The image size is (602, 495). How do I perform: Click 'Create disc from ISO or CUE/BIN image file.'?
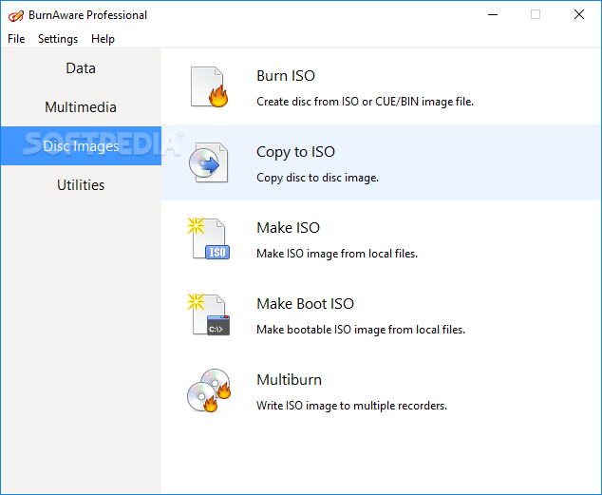tap(366, 102)
